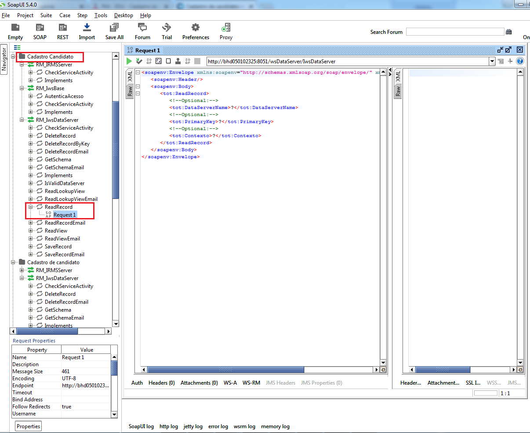
Task: Click the Empty project toolbar icon
Action: 15,27
